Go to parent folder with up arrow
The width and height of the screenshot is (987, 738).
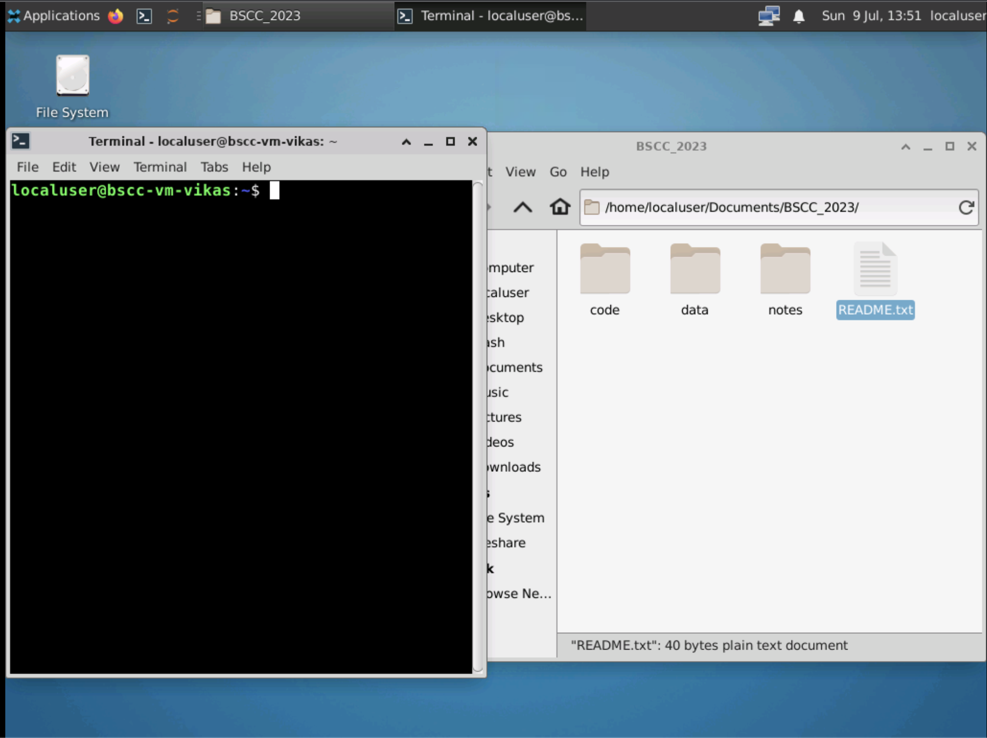(522, 207)
